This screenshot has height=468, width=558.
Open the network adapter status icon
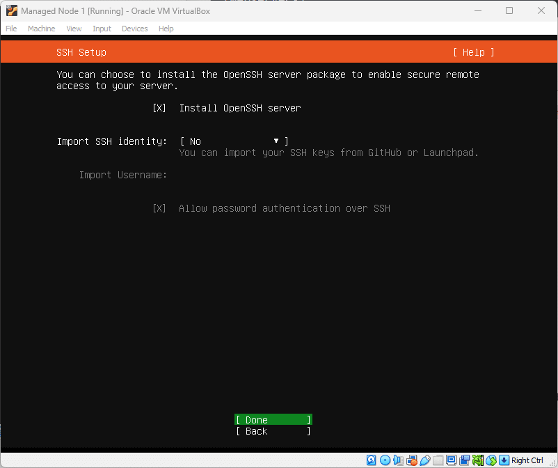tap(411, 460)
